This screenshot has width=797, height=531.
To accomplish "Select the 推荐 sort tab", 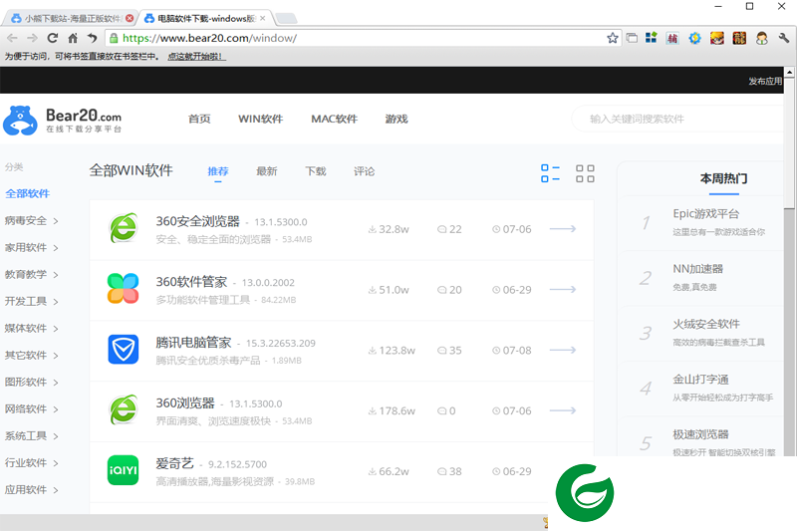I will [218, 171].
